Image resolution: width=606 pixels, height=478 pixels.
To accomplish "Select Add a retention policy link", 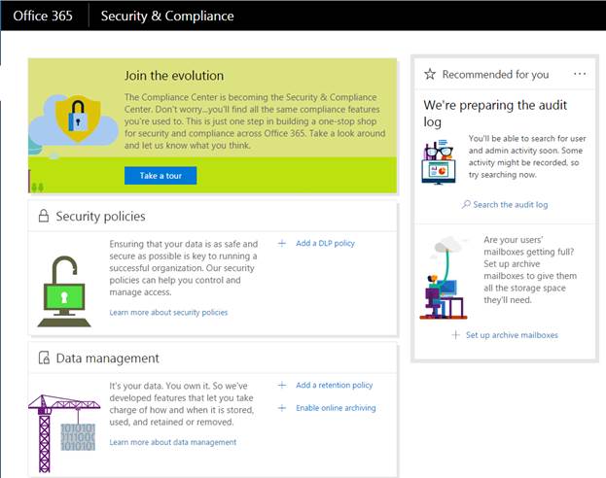I will 334,386.
